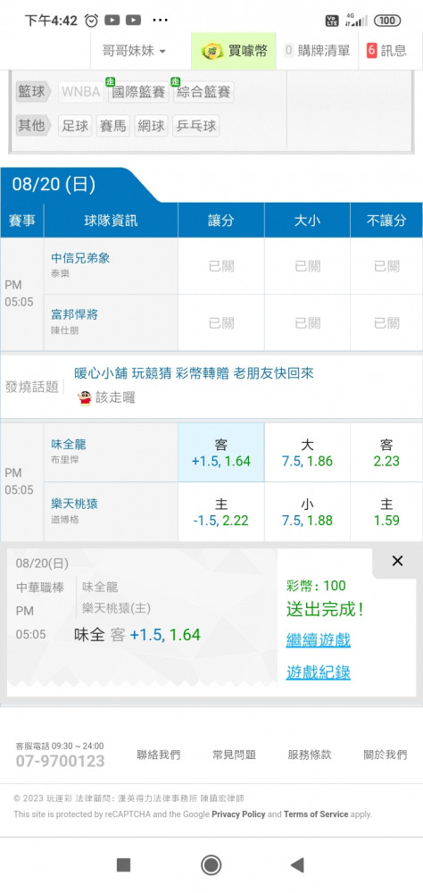Image resolution: width=423 pixels, height=893 pixels.
Task: Select 國際籃賽 basketball category
Action: (x=137, y=92)
